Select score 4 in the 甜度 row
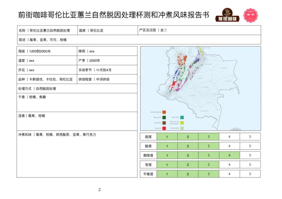The image size is (282, 199). click(x=229, y=137)
